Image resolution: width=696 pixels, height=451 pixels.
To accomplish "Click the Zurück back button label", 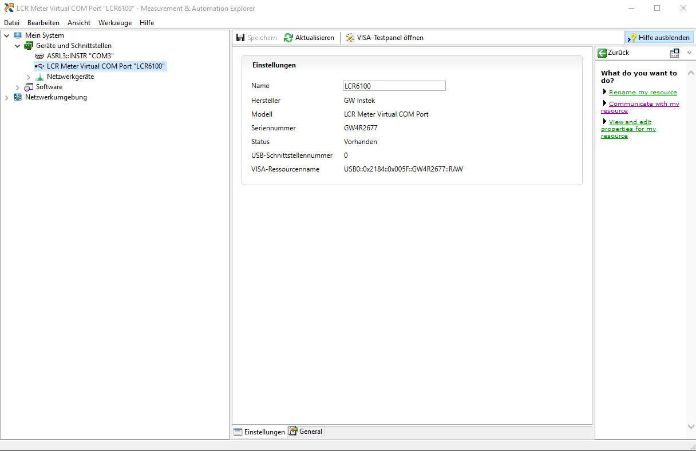I will click(x=618, y=53).
